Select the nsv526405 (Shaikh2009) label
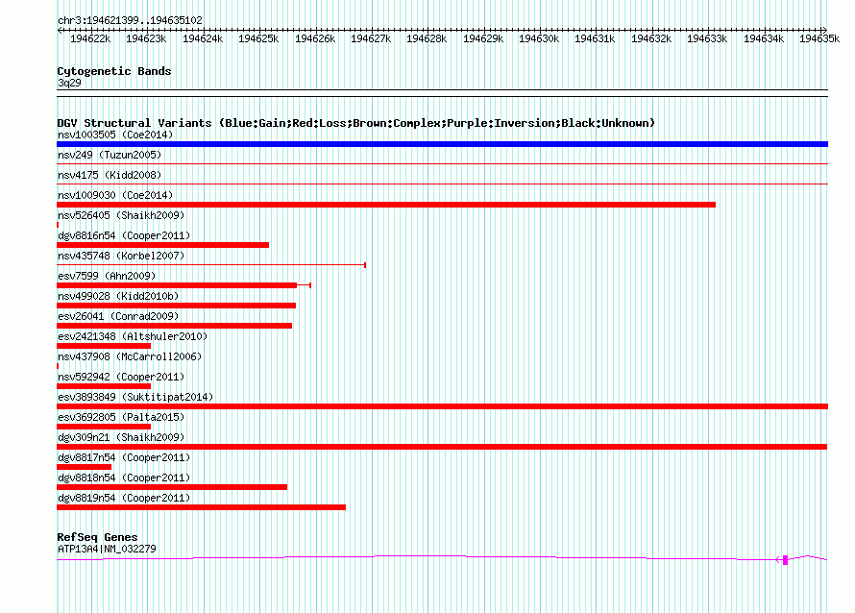This screenshot has width=855, height=613. click(x=121, y=215)
